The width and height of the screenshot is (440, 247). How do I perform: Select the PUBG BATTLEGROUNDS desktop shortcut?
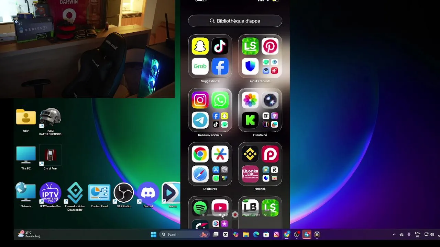click(50, 122)
